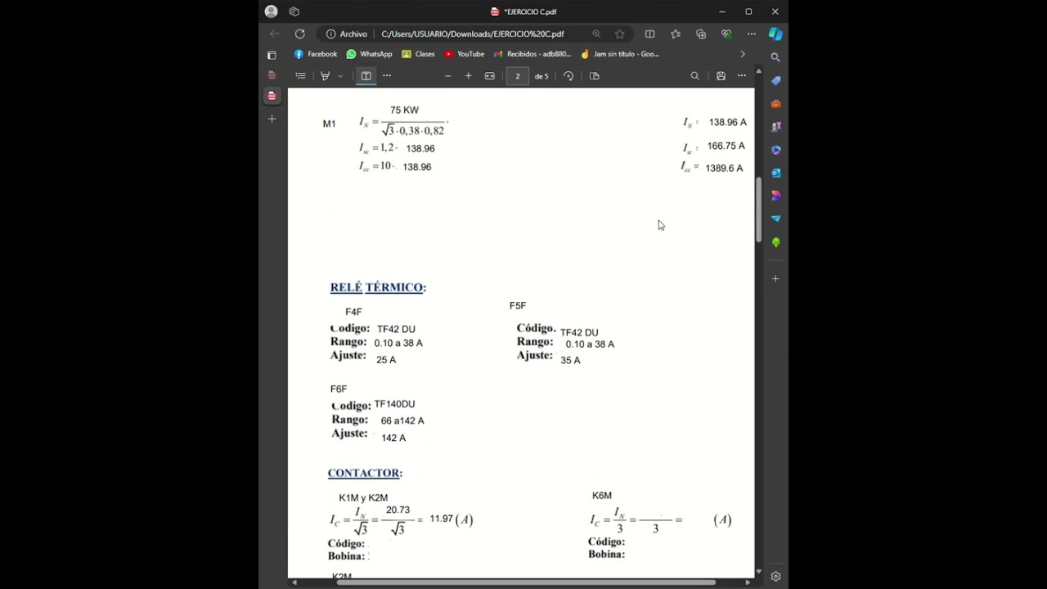Save the PDF file
The image size is (1047, 589).
(721, 76)
